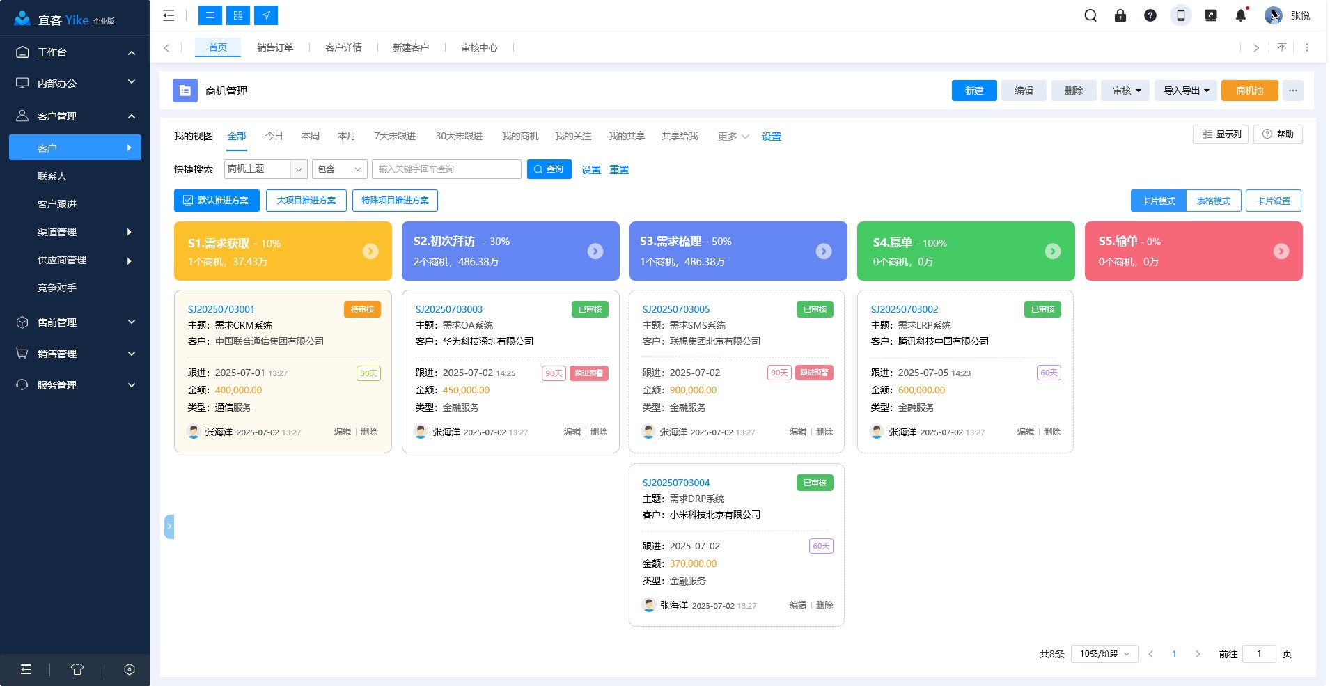Screen dimensions: 1330x686
Task: Select the 大项目推进方案 option
Action: (306, 201)
